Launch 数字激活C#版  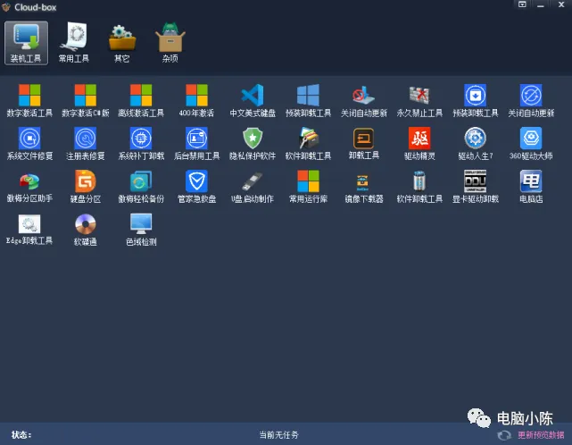(86, 100)
